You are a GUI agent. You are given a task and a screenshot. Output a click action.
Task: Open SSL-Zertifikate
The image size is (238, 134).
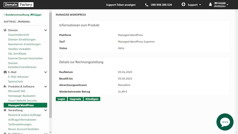[x=17, y=54]
